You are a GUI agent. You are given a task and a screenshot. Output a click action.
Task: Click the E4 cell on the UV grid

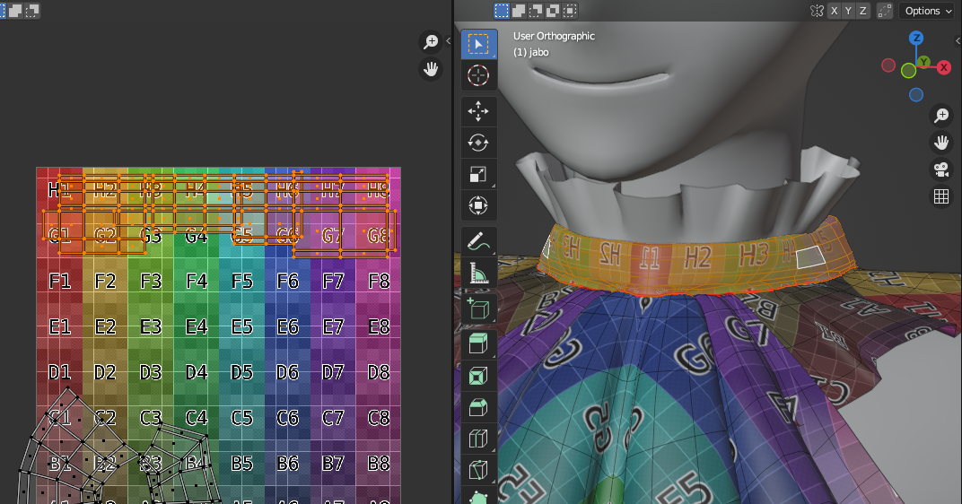(x=197, y=326)
